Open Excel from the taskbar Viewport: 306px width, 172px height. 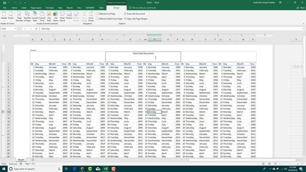tap(106, 169)
